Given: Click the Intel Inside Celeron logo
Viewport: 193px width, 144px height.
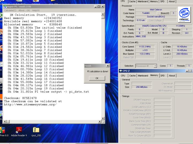Looking at the screenshot, I should point(184,14).
